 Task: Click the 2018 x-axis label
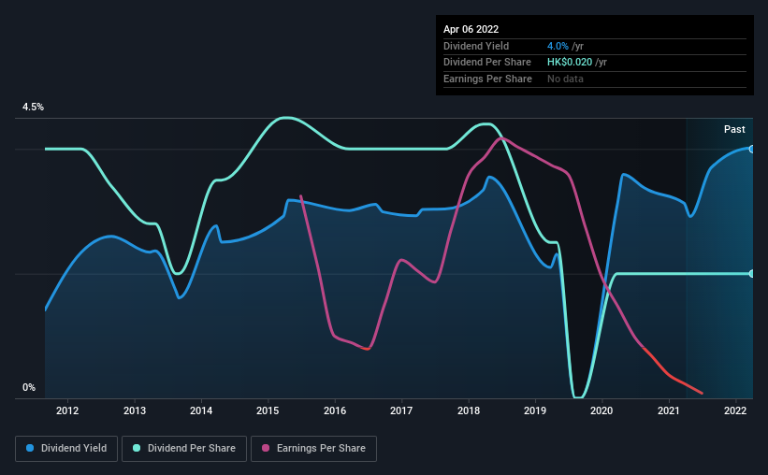pyautogui.click(x=469, y=410)
